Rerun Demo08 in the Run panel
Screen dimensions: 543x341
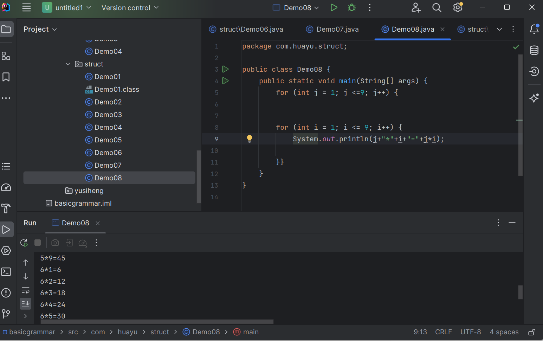[24, 243]
